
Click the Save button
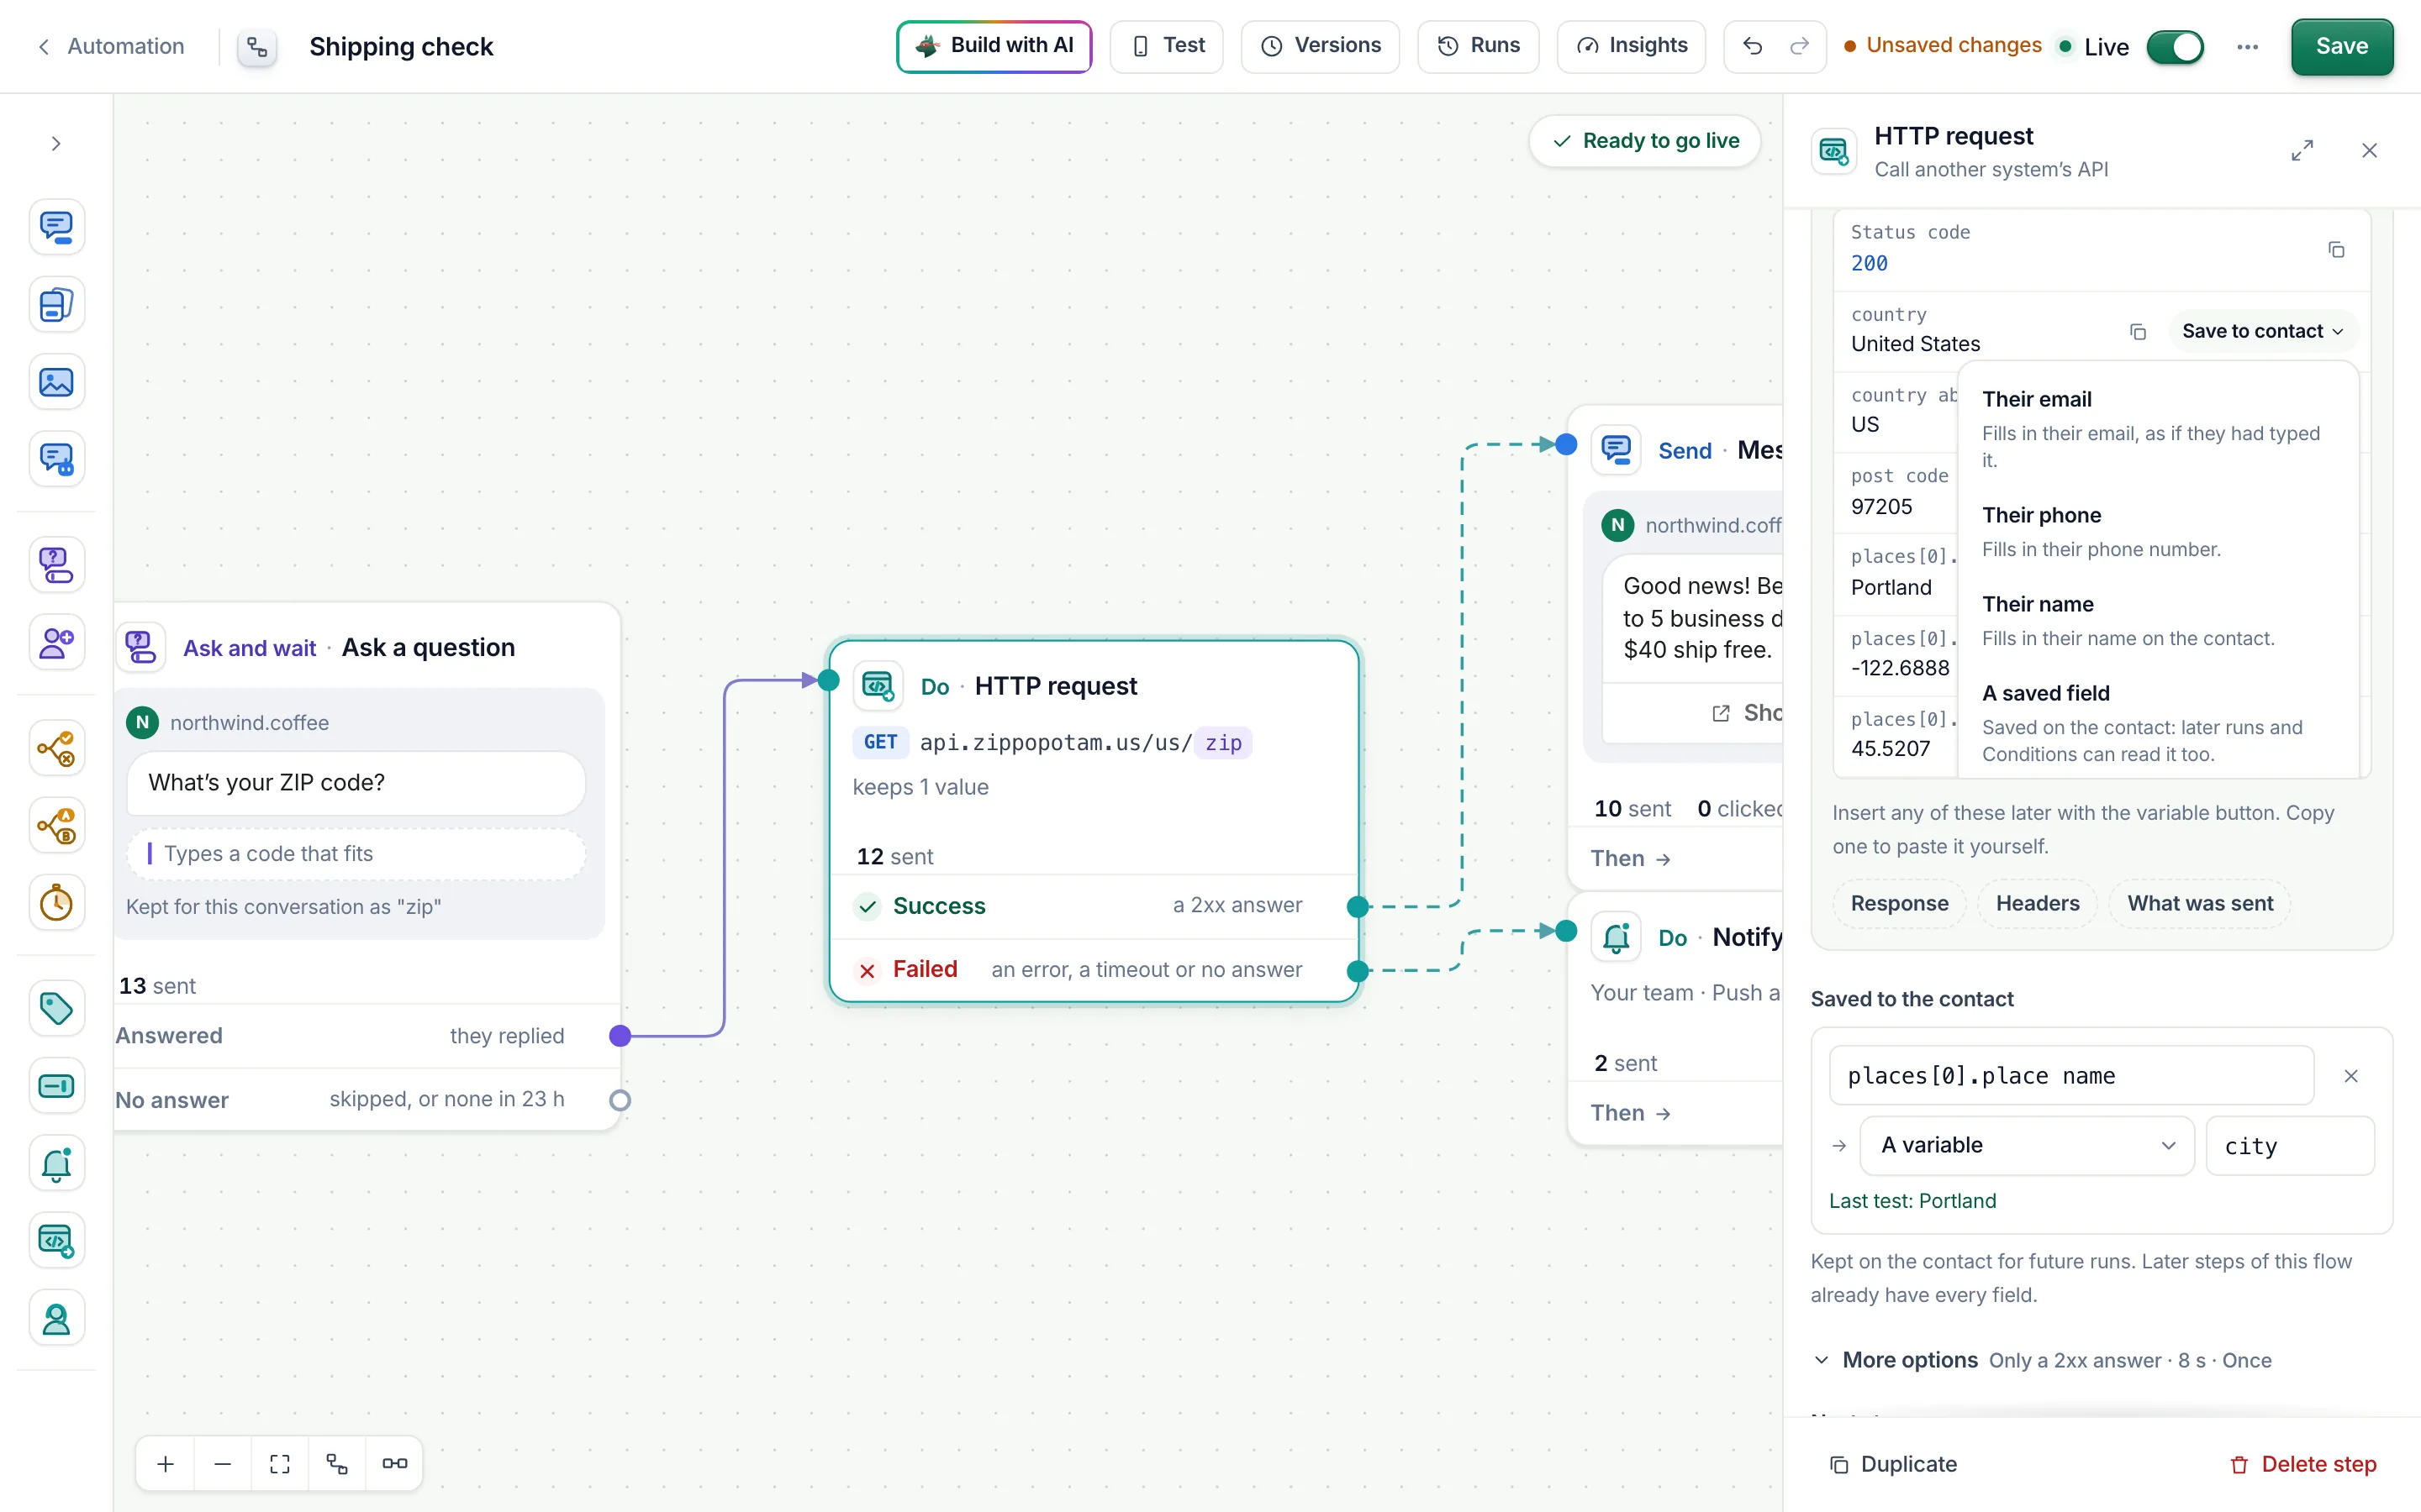[x=2341, y=46]
